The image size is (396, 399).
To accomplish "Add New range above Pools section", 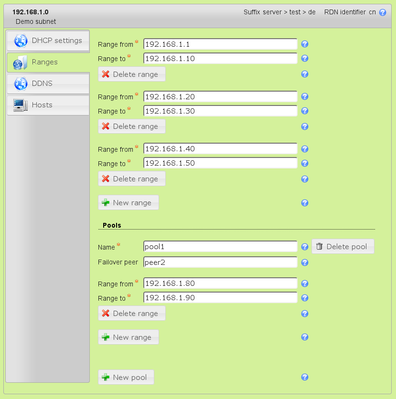I will pyautogui.click(x=128, y=203).
